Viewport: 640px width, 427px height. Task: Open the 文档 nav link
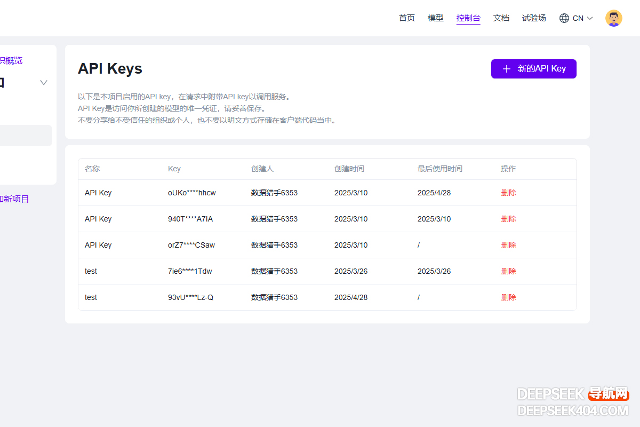tap(501, 18)
